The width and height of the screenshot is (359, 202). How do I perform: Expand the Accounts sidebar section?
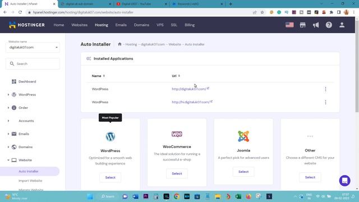click(x=8, y=121)
